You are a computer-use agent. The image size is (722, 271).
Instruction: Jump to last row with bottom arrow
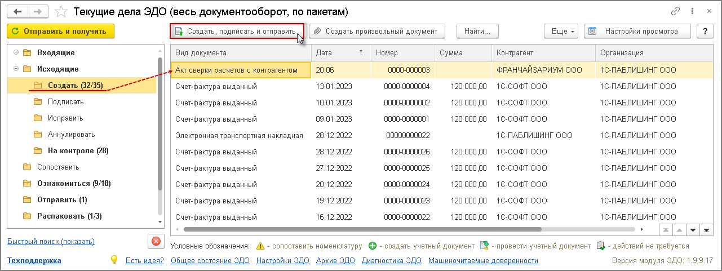point(706,230)
